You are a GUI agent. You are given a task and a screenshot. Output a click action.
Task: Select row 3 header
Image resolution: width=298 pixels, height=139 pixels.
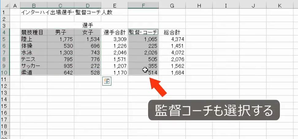tap(5, 25)
